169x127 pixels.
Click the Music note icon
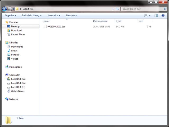pos(9,51)
